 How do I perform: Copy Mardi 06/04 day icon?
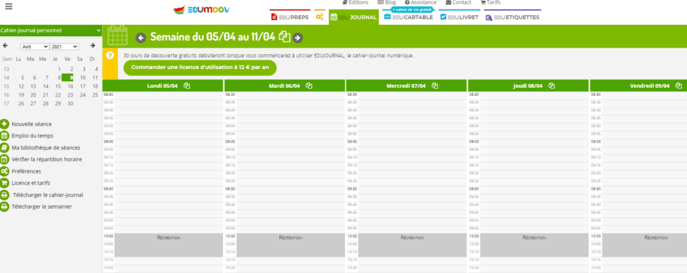(309, 86)
